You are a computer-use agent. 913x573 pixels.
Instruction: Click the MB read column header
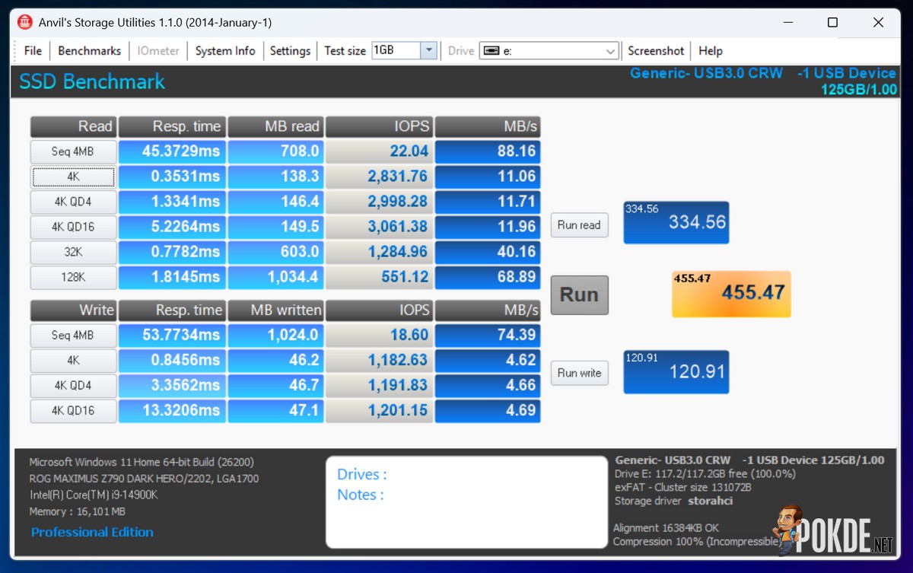(x=275, y=126)
